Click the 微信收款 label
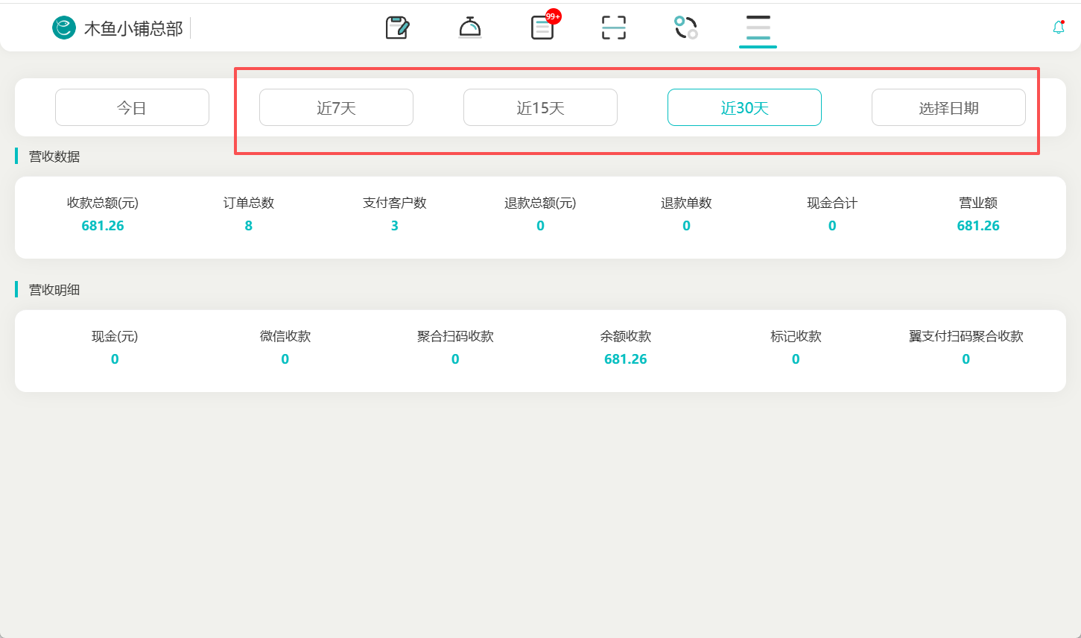 pos(285,336)
